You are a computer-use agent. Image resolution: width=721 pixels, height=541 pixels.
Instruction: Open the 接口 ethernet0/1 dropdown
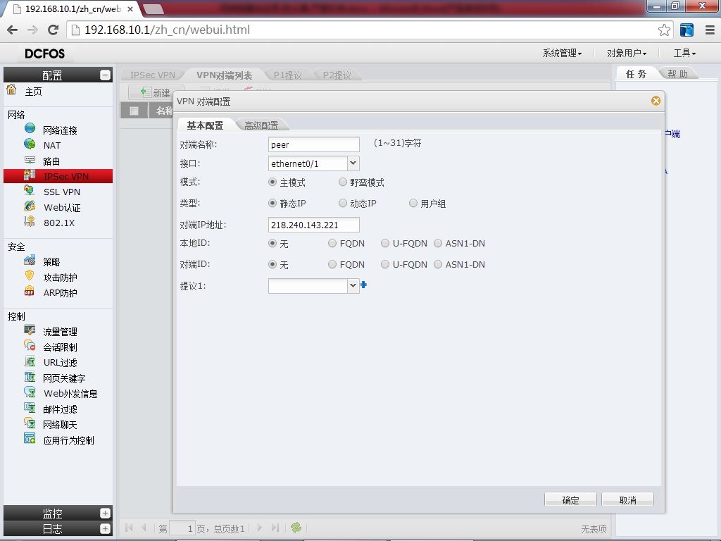click(x=353, y=163)
